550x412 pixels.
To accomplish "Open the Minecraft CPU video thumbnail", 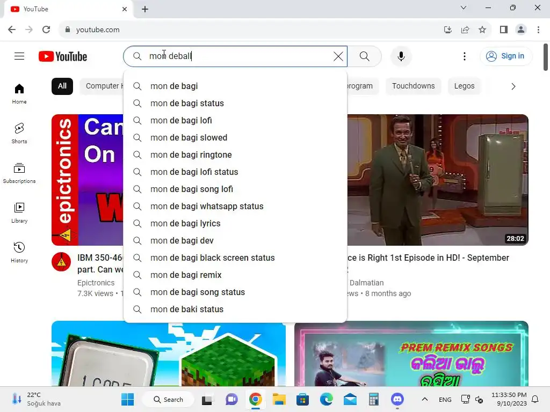I will (168, 354).
